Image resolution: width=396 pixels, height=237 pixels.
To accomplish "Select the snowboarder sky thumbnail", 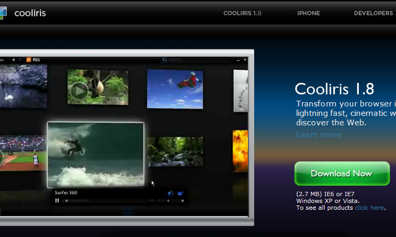I will coord(175,89).
